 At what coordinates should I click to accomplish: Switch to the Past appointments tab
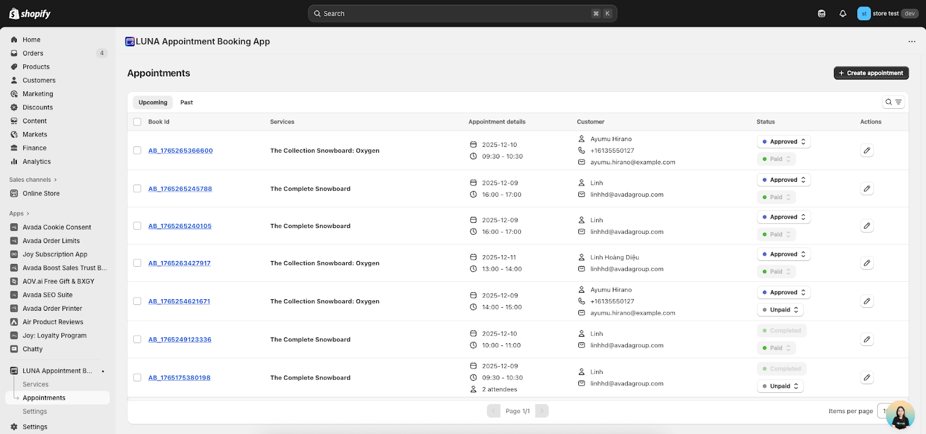pos(186,102)
